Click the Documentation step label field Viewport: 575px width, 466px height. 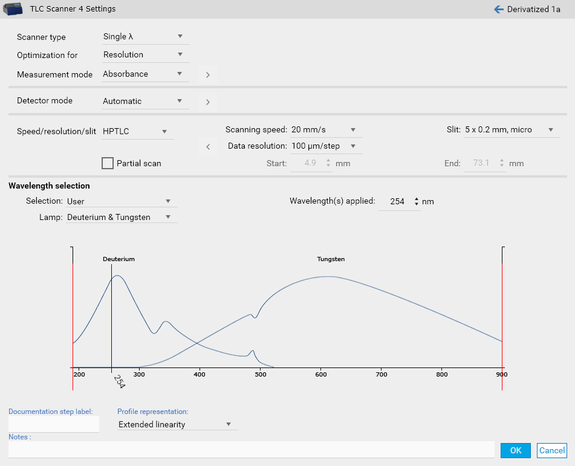pyautogui.click(x=53, y=424)
